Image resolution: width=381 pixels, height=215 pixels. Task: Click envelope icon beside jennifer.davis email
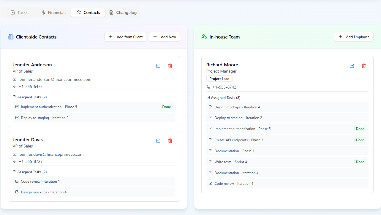click(x=15, y=154)
